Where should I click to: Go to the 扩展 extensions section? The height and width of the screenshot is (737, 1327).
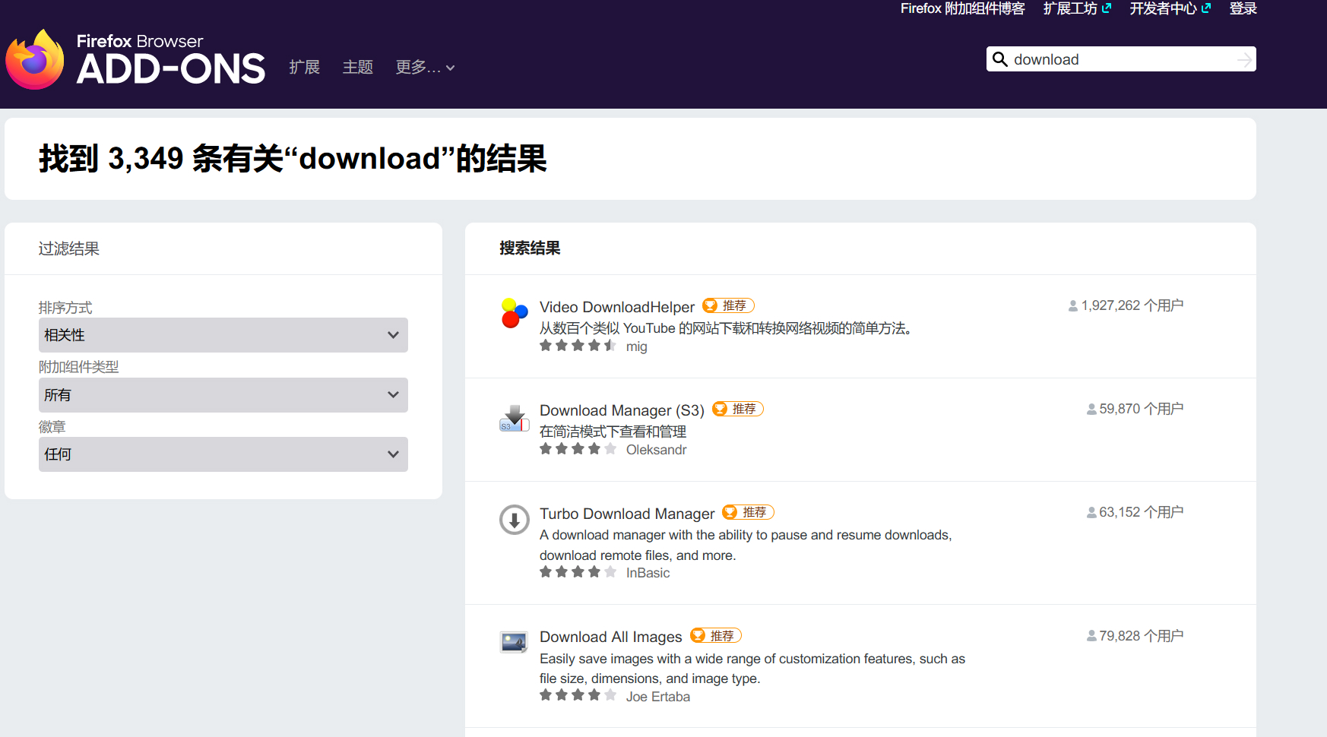(x=305, y=68)
